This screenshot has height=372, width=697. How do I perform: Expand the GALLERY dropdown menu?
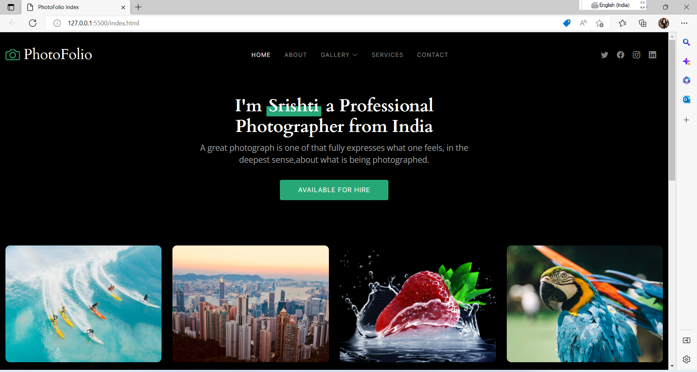[x=339, y=55]
